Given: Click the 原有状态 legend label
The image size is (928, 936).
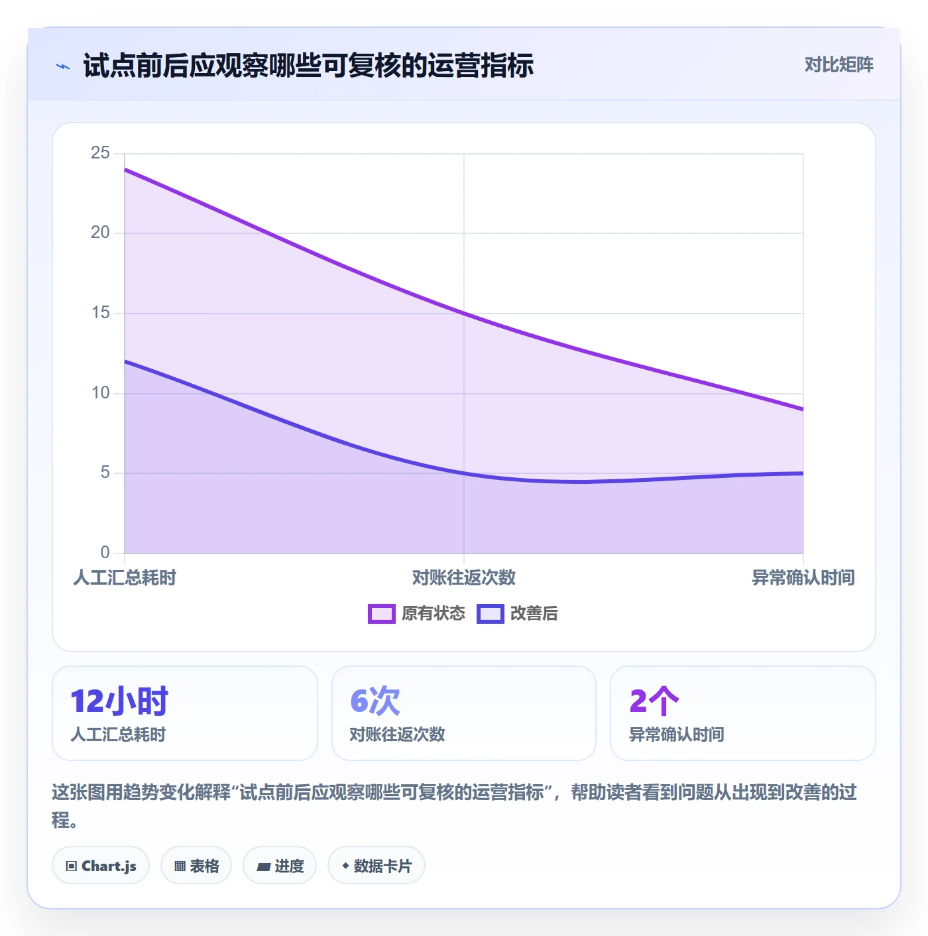Looking at the screenshot, I should point(434,614).
